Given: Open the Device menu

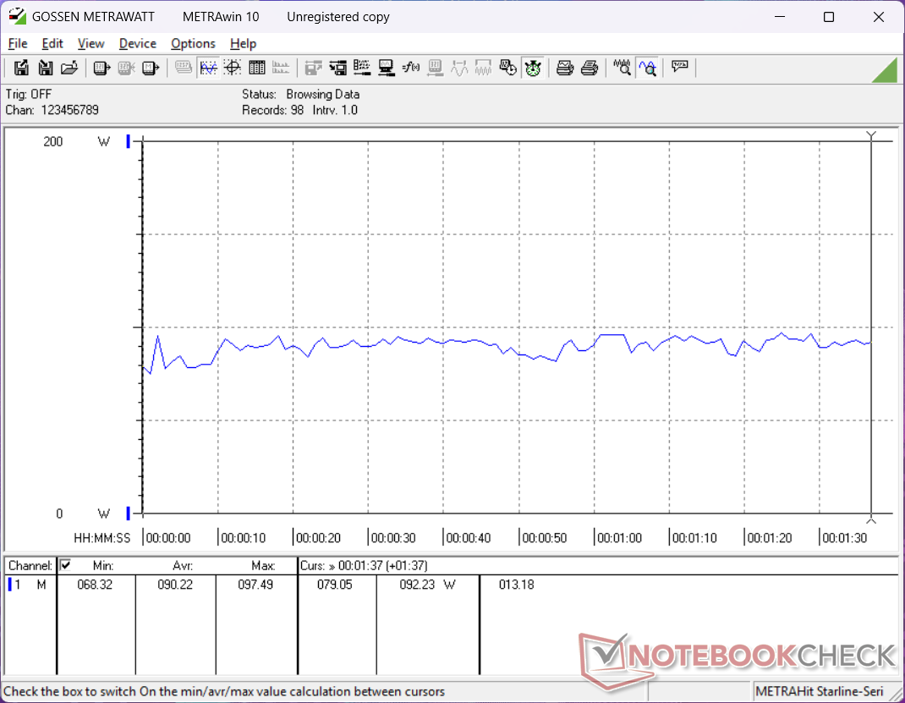Looking at the screenshot, I should tap(137, 43).
